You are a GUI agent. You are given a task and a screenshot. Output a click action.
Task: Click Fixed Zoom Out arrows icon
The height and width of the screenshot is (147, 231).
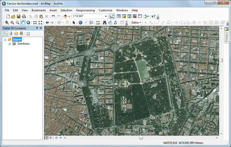pyautogui.click(x=40, y=23)
